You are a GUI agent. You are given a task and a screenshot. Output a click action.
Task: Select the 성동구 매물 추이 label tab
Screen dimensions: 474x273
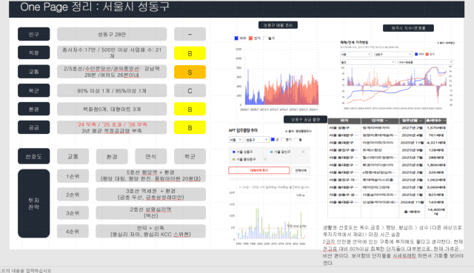coord(278,25)
